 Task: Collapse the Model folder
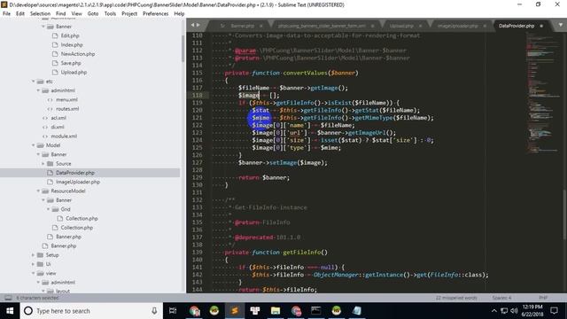pos(34,145)
